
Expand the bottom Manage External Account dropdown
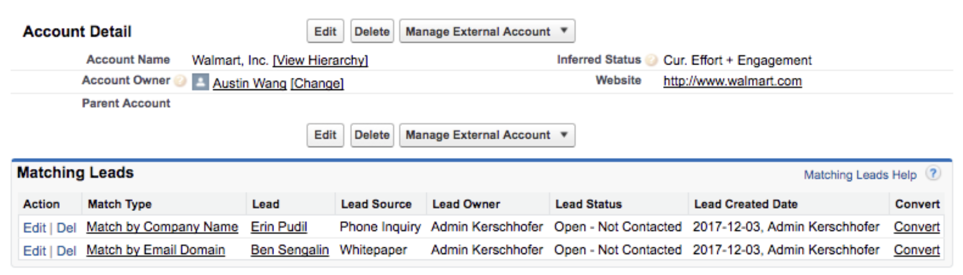click(487, 135)
